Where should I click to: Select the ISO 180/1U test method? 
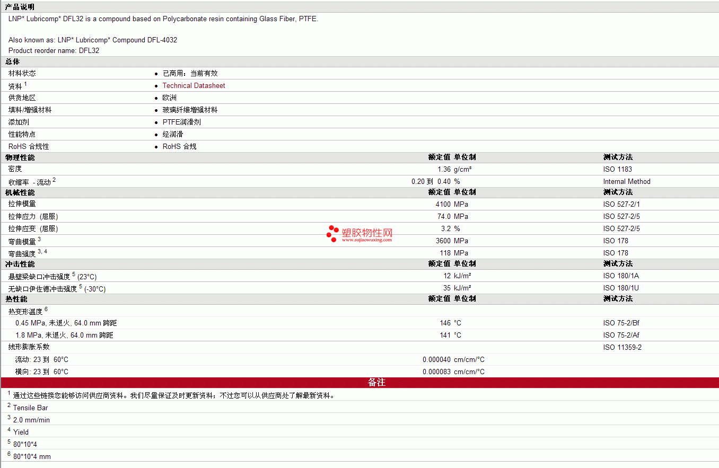[621, 288]
